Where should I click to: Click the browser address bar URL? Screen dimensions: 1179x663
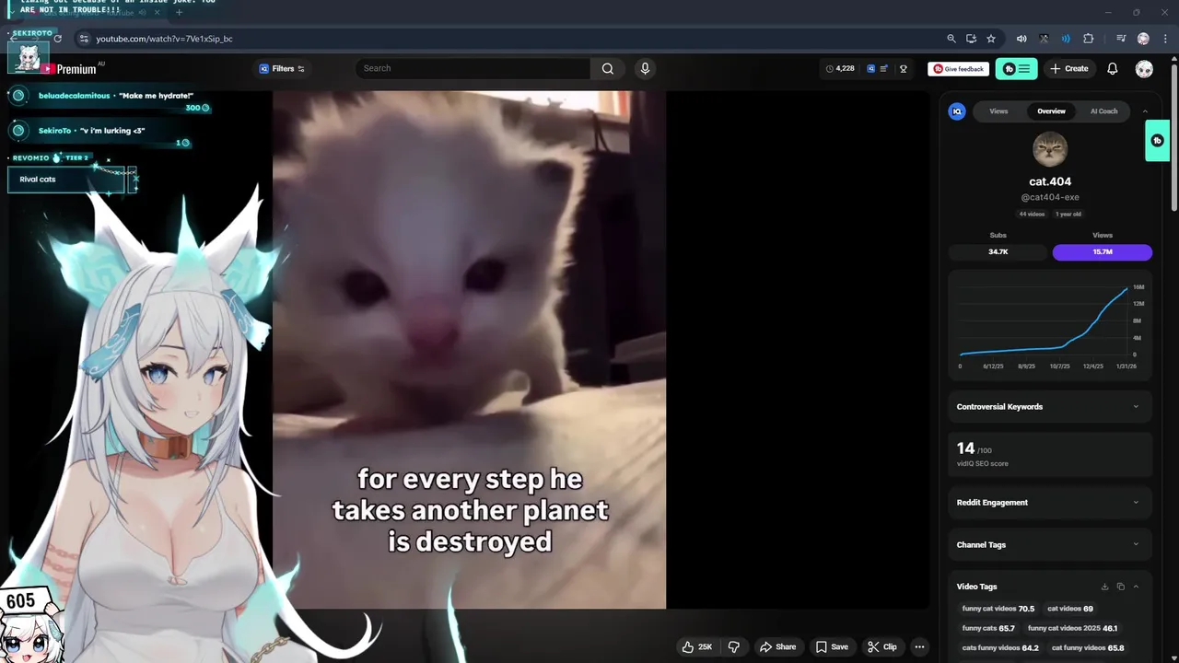164,39
